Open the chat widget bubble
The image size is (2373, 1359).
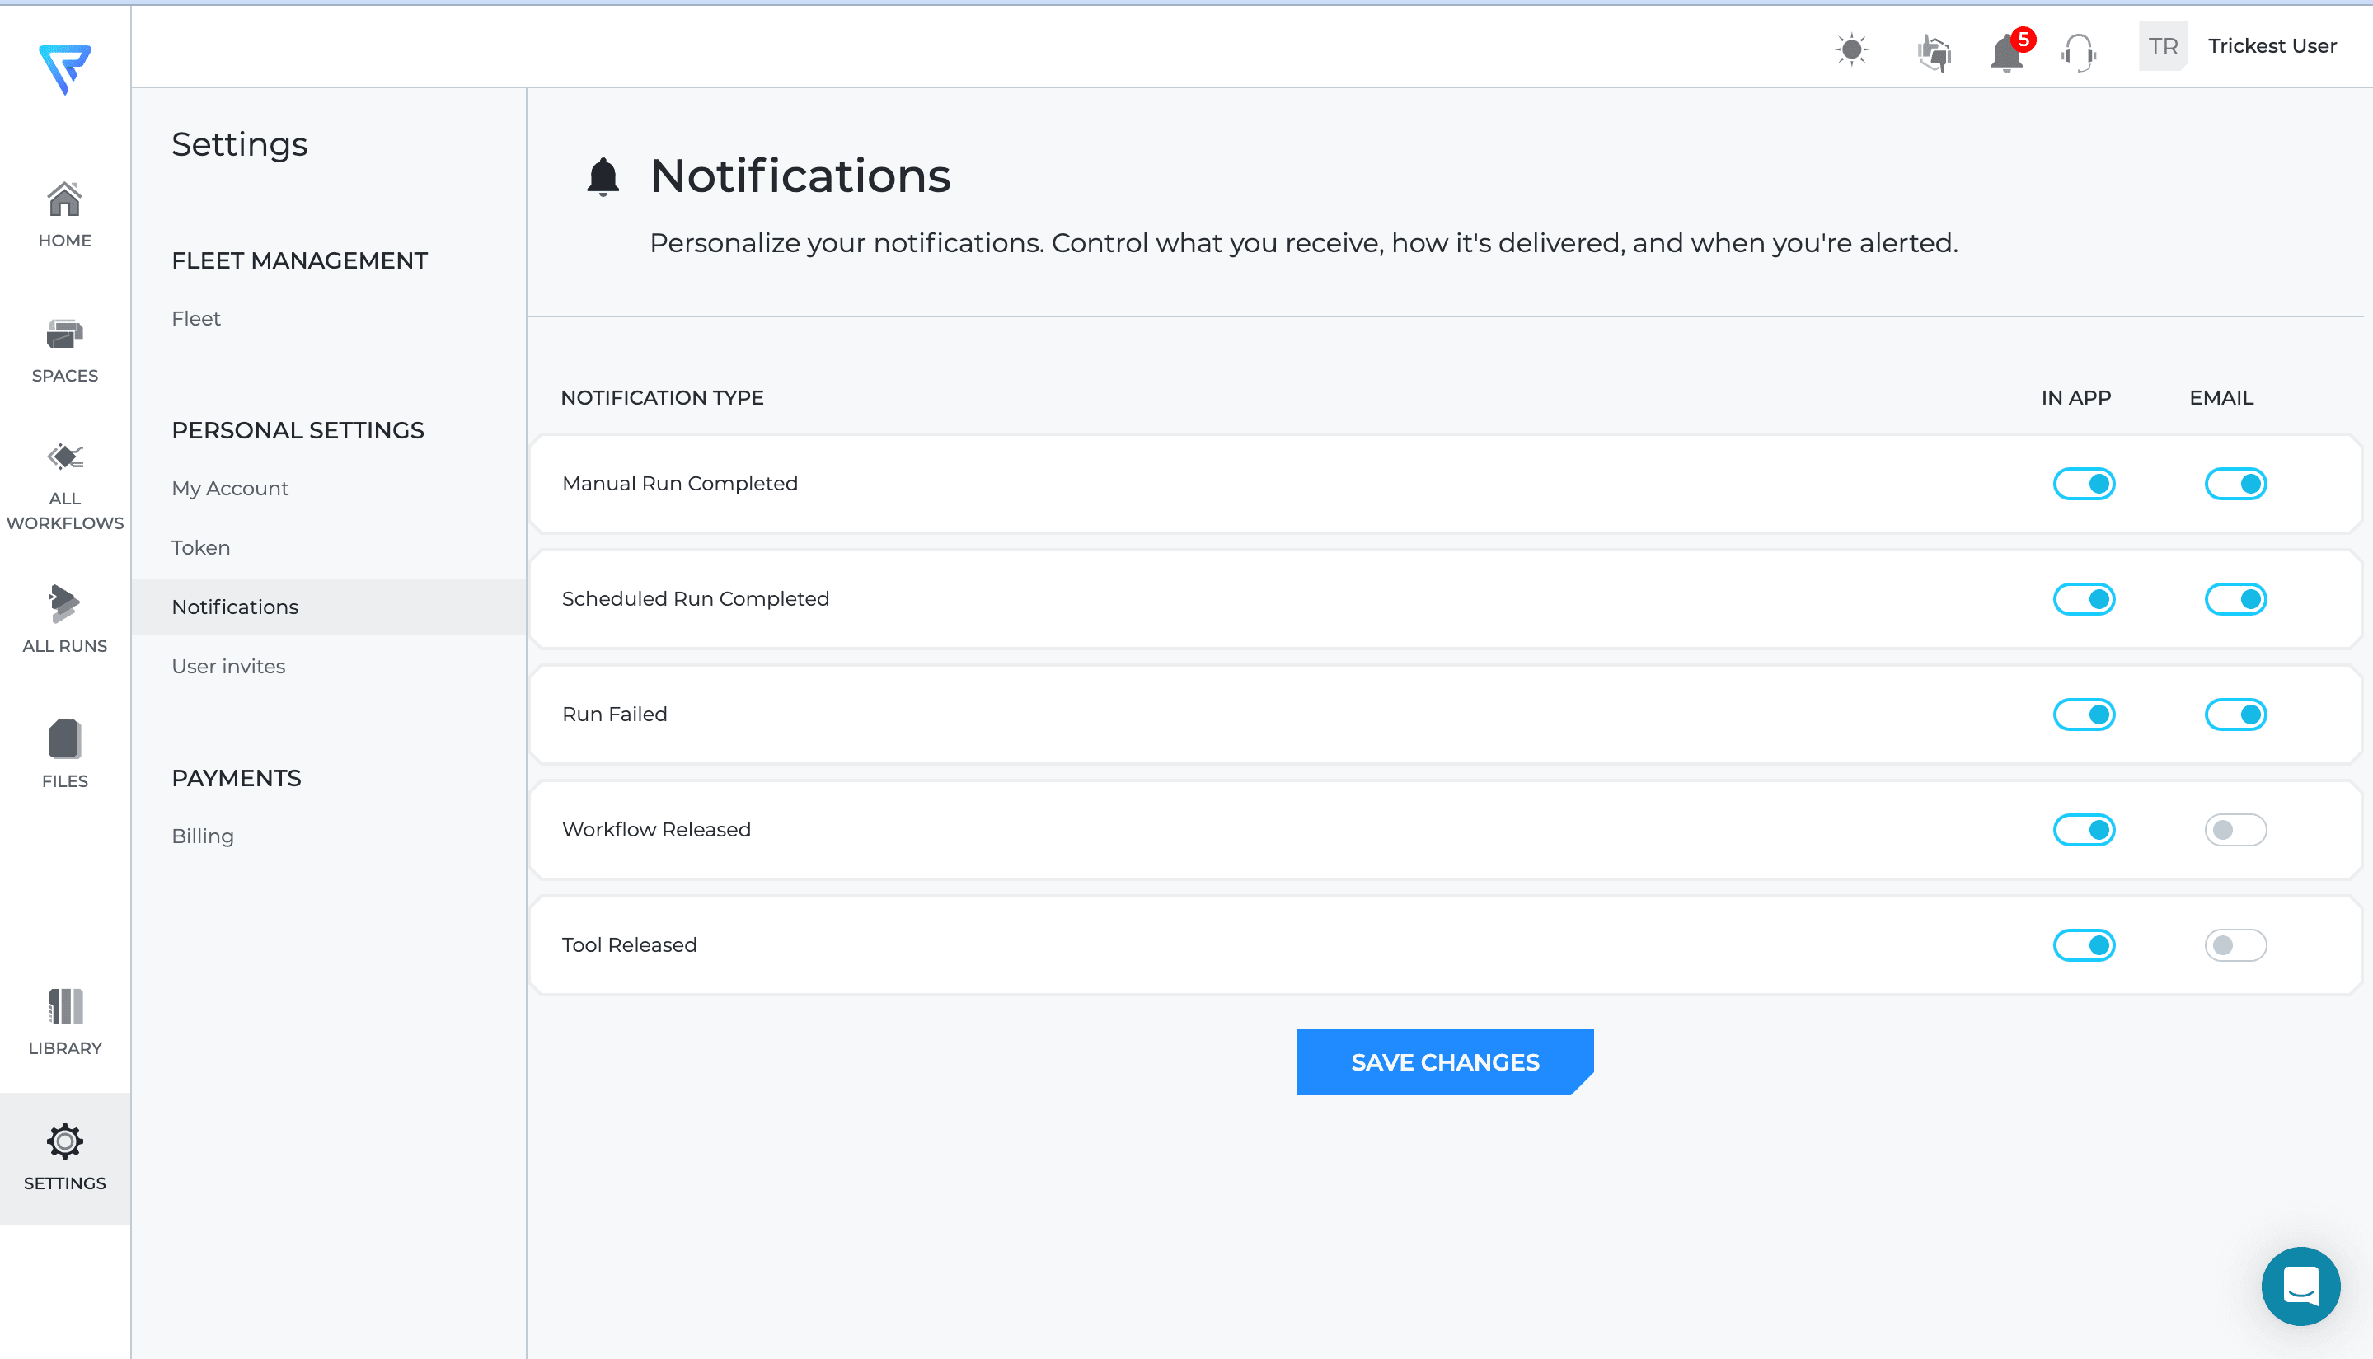tap(2300, 1286)
